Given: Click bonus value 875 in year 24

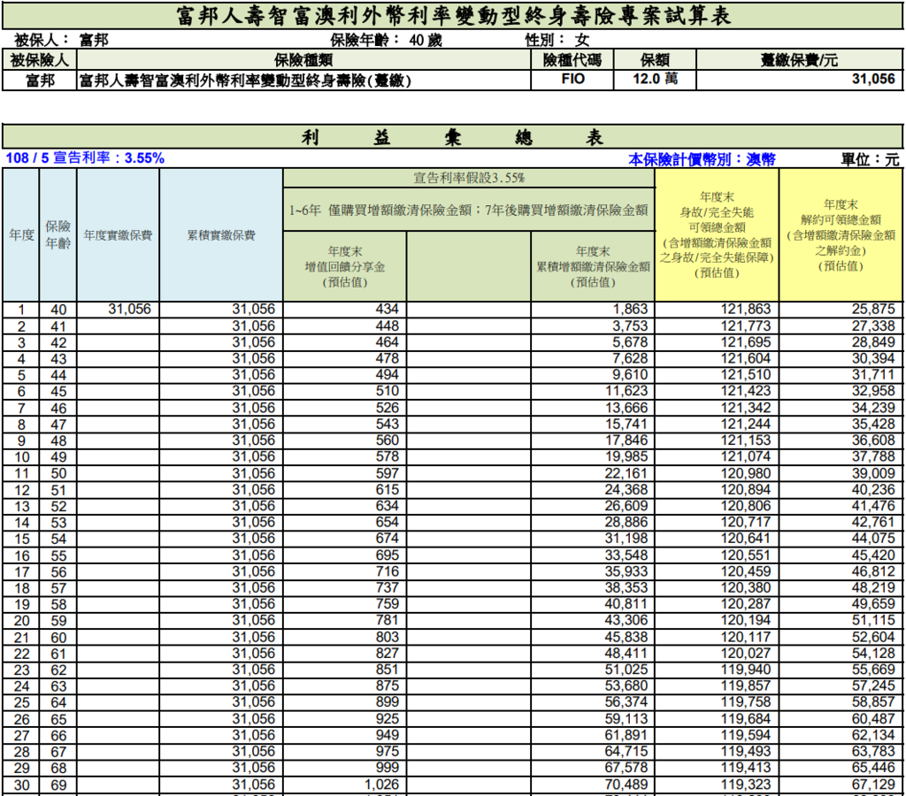Looking at the screenshot, I should [x=388, y=685].
